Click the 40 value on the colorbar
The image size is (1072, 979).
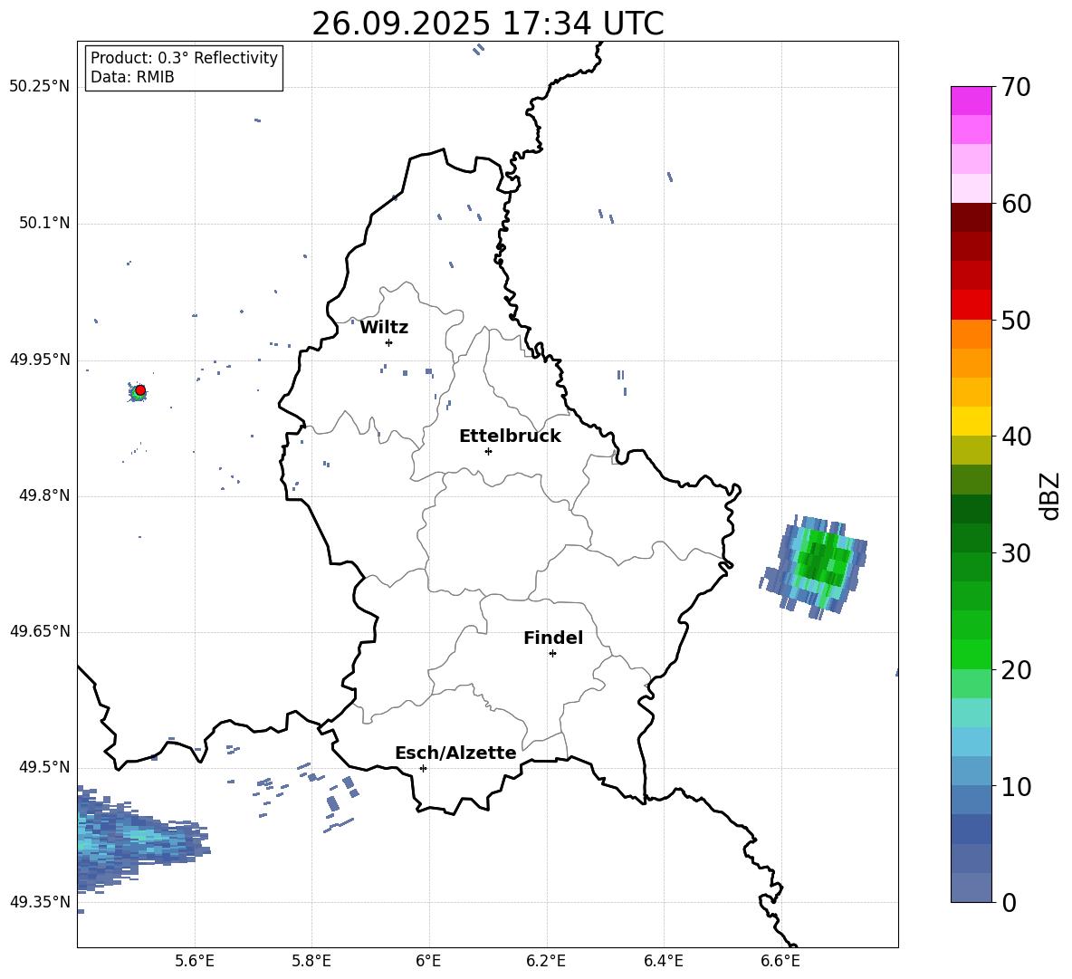[x=1016, y=437]
